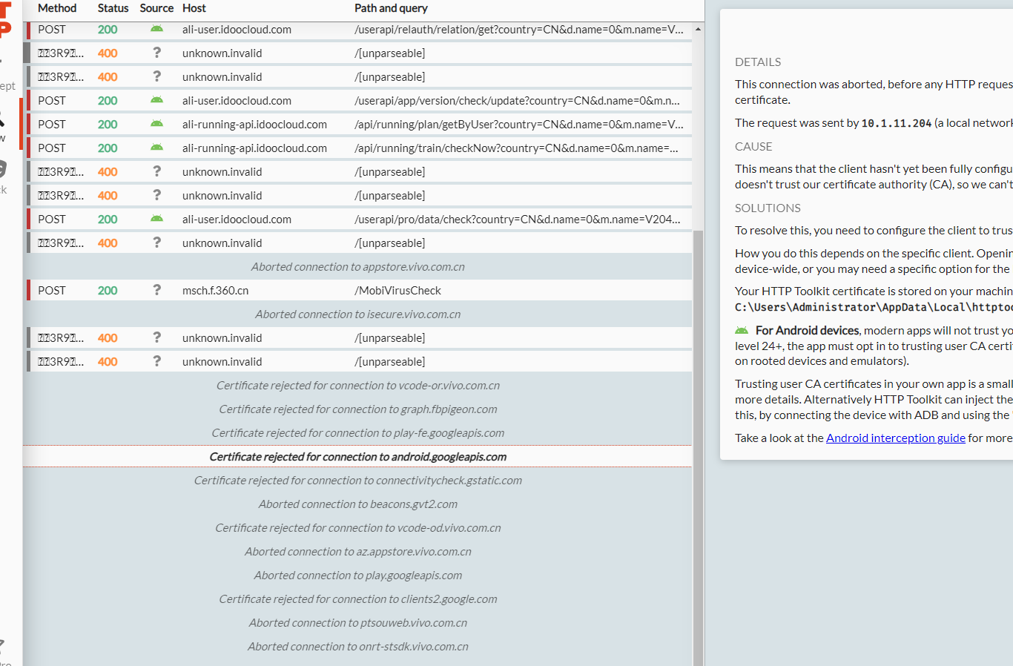This screenshot has height=666, width=1013.
Task: Sort requests using the Status column header
Action: pyautogui.click(x=113, y=8)
